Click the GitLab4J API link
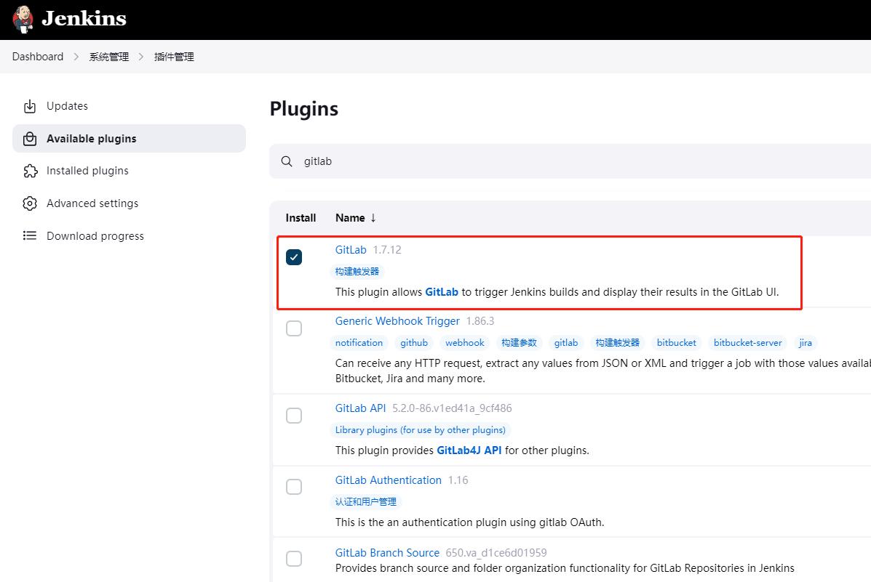The height and width of the screenshot is (582, 871). pyautogui.click(x=469, y=450)
